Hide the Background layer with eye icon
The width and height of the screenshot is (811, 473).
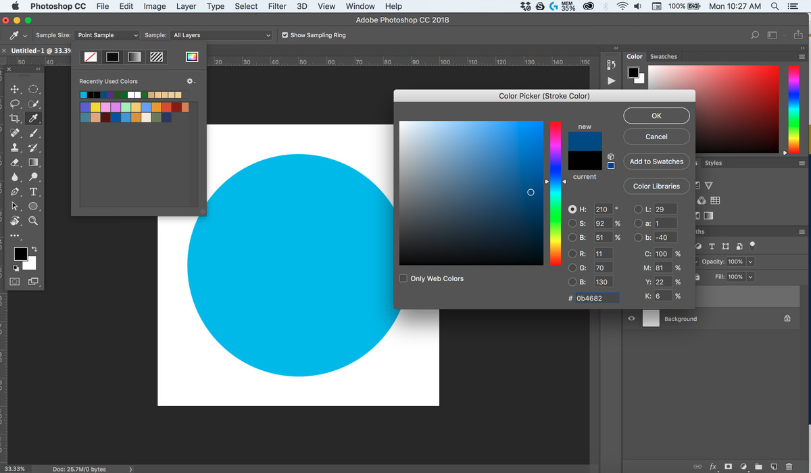tap(631, 319)
